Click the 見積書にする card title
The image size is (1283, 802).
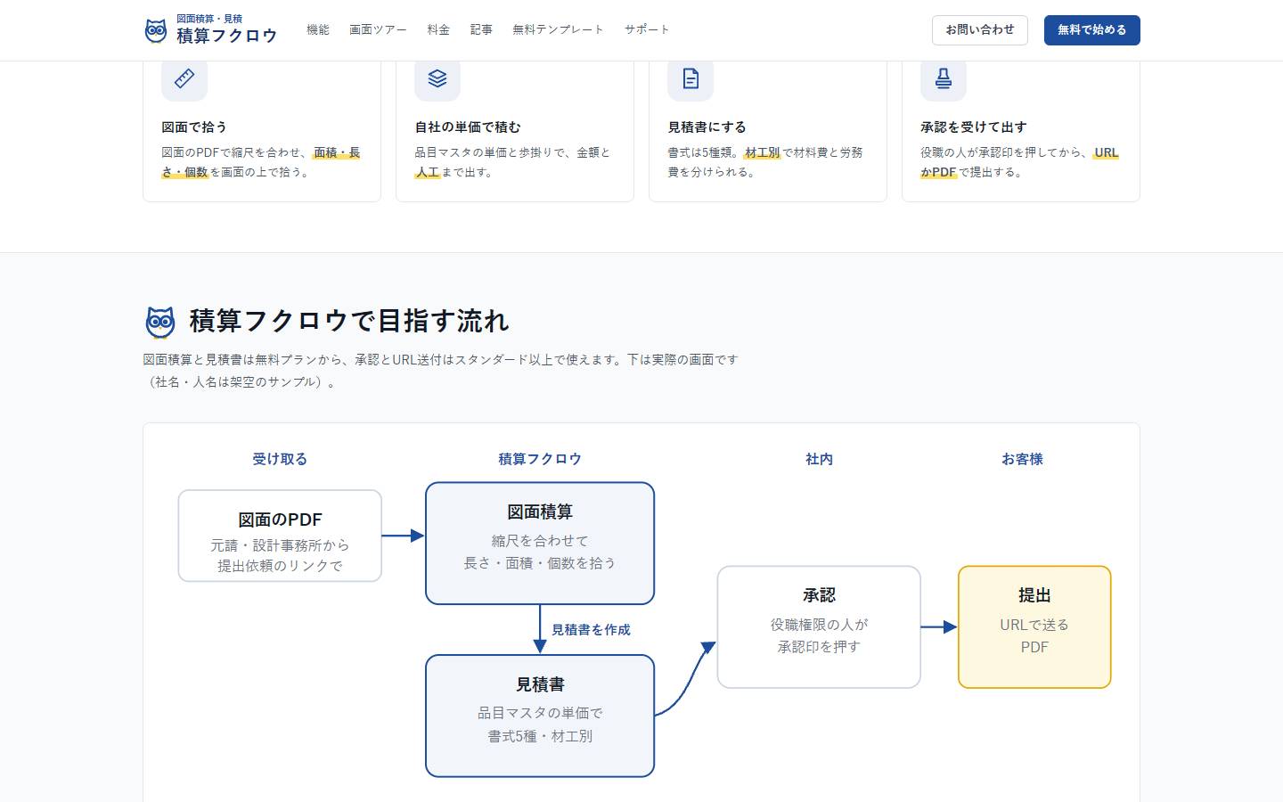707,127
